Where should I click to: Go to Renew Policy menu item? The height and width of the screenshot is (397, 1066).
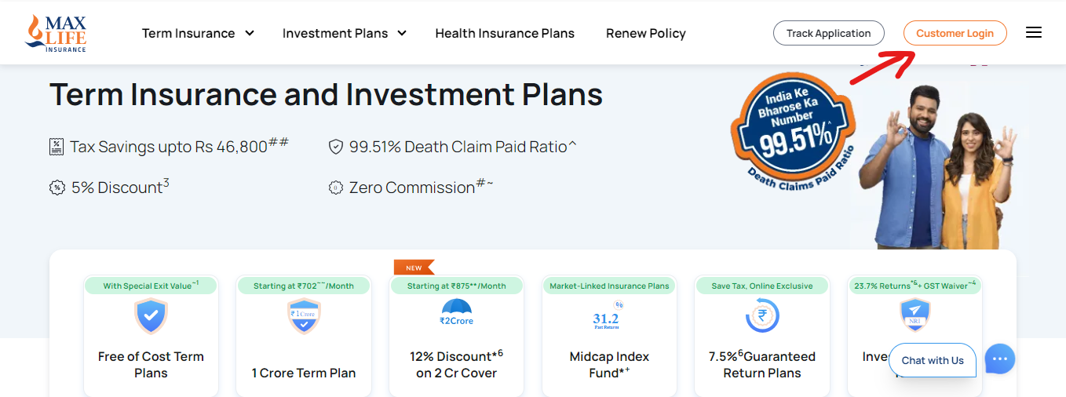pyautogui.click(x=646, y=33)
